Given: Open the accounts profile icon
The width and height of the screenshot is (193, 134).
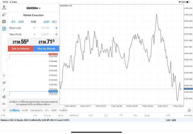Looking at the screenshot, I should click(4, 8).
